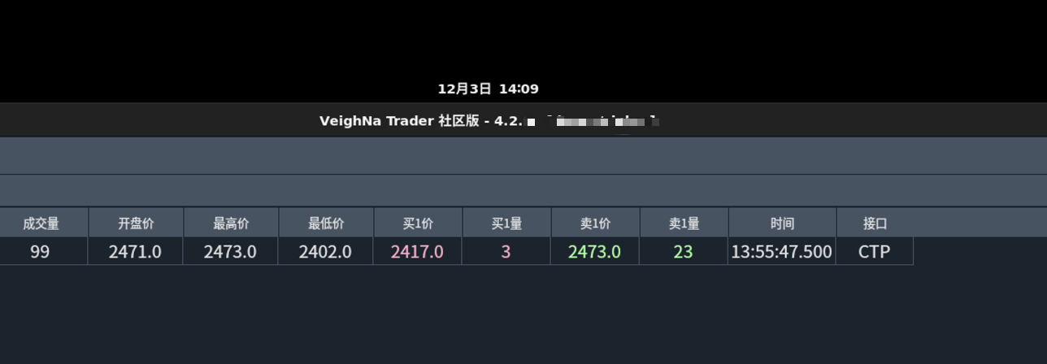Click the 买1价 column header

click(418, 223)
